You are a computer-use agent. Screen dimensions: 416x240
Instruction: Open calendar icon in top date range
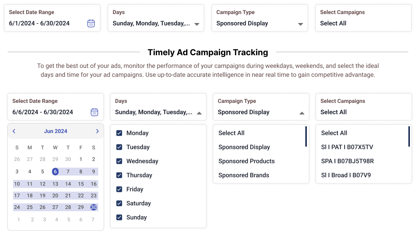[x=91, y=23]
